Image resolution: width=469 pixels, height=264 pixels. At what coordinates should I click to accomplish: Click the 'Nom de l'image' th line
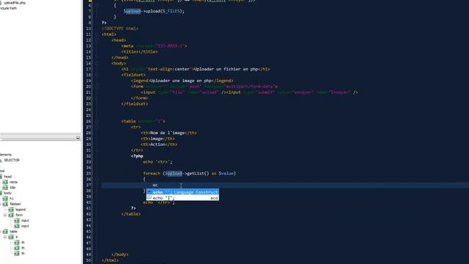[169, 133]
